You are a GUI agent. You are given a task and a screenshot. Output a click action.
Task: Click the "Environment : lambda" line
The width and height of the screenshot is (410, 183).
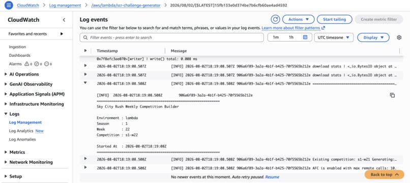[x=118, y=118]
